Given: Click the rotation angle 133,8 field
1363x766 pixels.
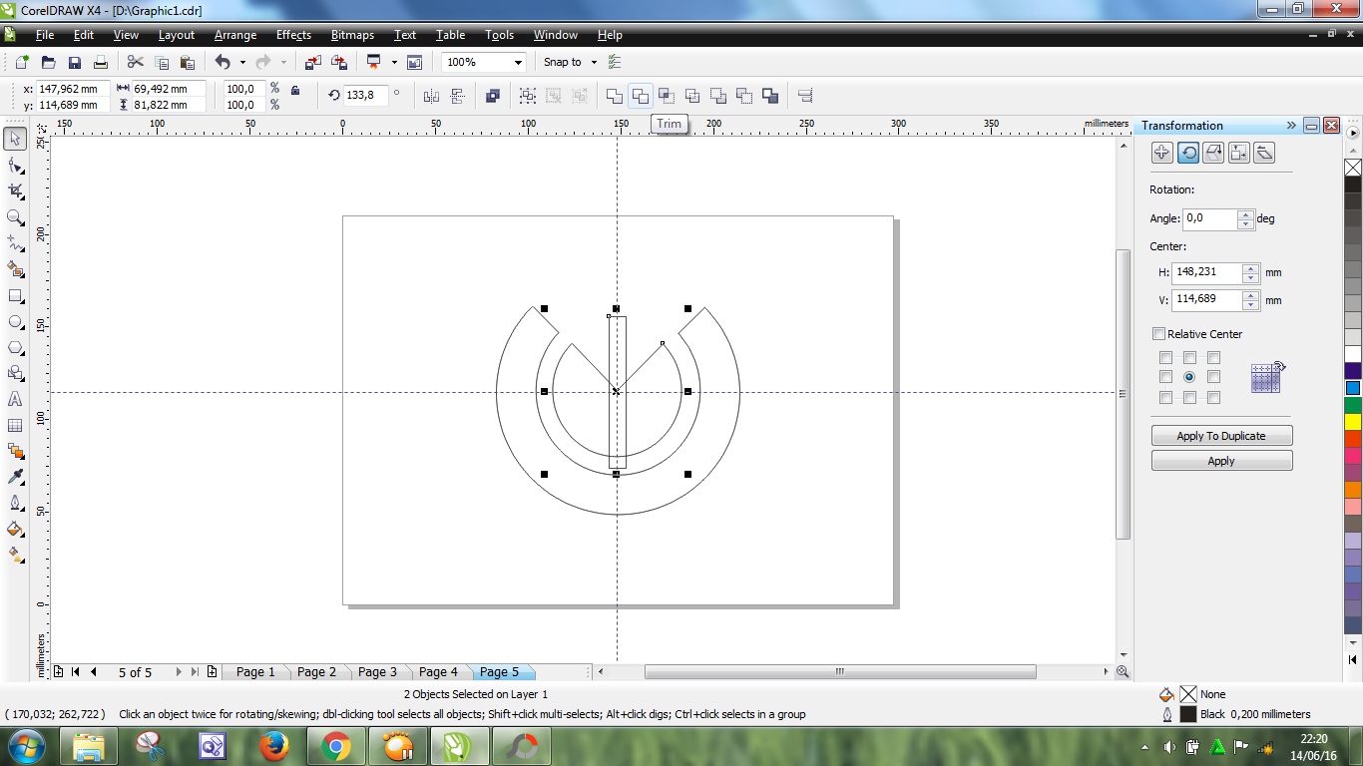Looking at the screenshot, I should [365, 96].
